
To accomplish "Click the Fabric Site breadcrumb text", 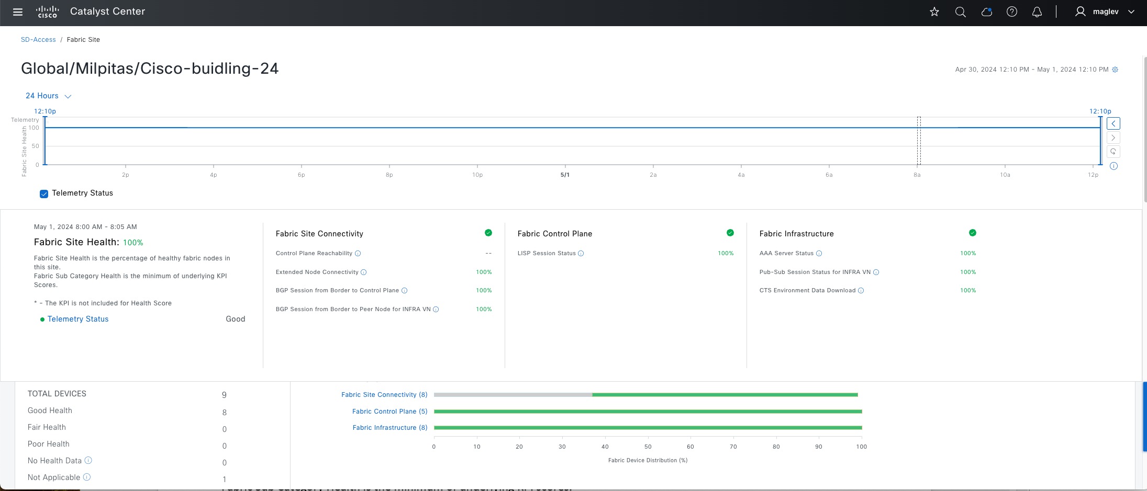I will point(83,40).
